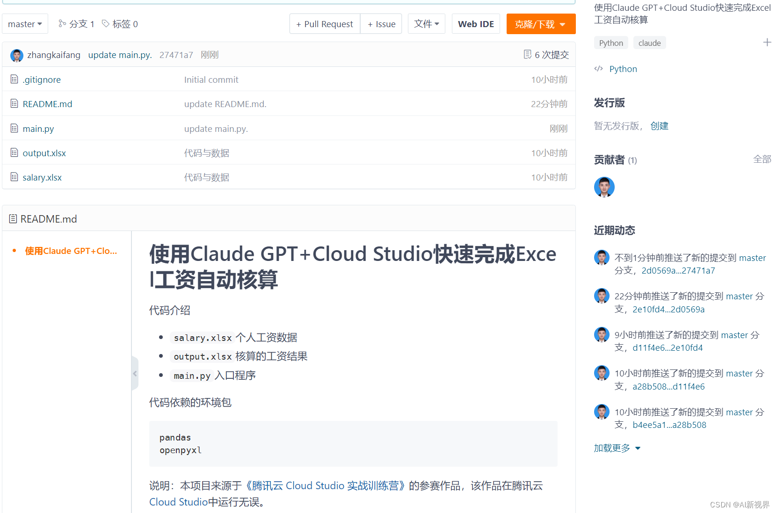Click the file icon for .gitignore
Image resolution: width=777 pixels, height=513 pixels.
point(15,79)
